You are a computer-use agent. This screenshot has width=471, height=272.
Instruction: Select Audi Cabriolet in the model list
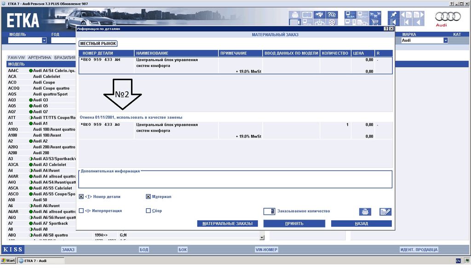click(46, 77)
